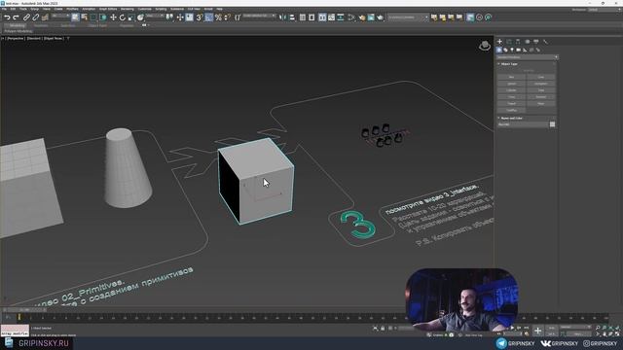The image size is (623, 350).
Task: Toggle the Selection Lock icon
Action: click(x=383, y=329)
